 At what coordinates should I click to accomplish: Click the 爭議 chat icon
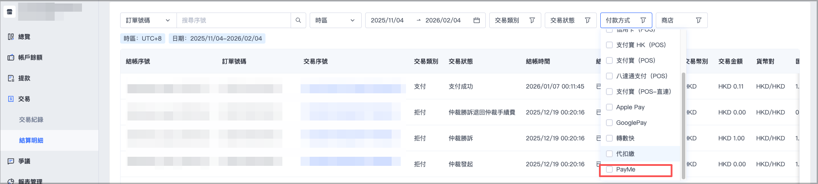pos(11,161)
